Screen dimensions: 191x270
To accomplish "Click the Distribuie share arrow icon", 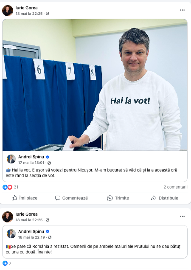I will point(154,198).
